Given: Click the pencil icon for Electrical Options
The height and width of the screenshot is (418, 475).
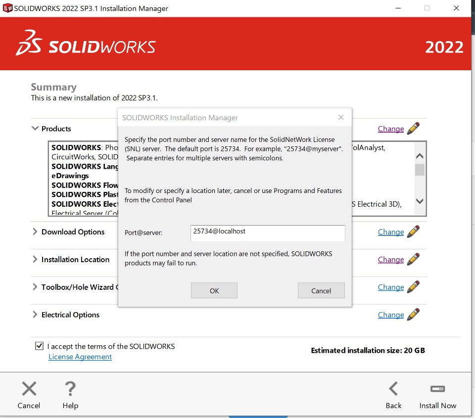Looking at the screenshot, I should tap(413, 315).
